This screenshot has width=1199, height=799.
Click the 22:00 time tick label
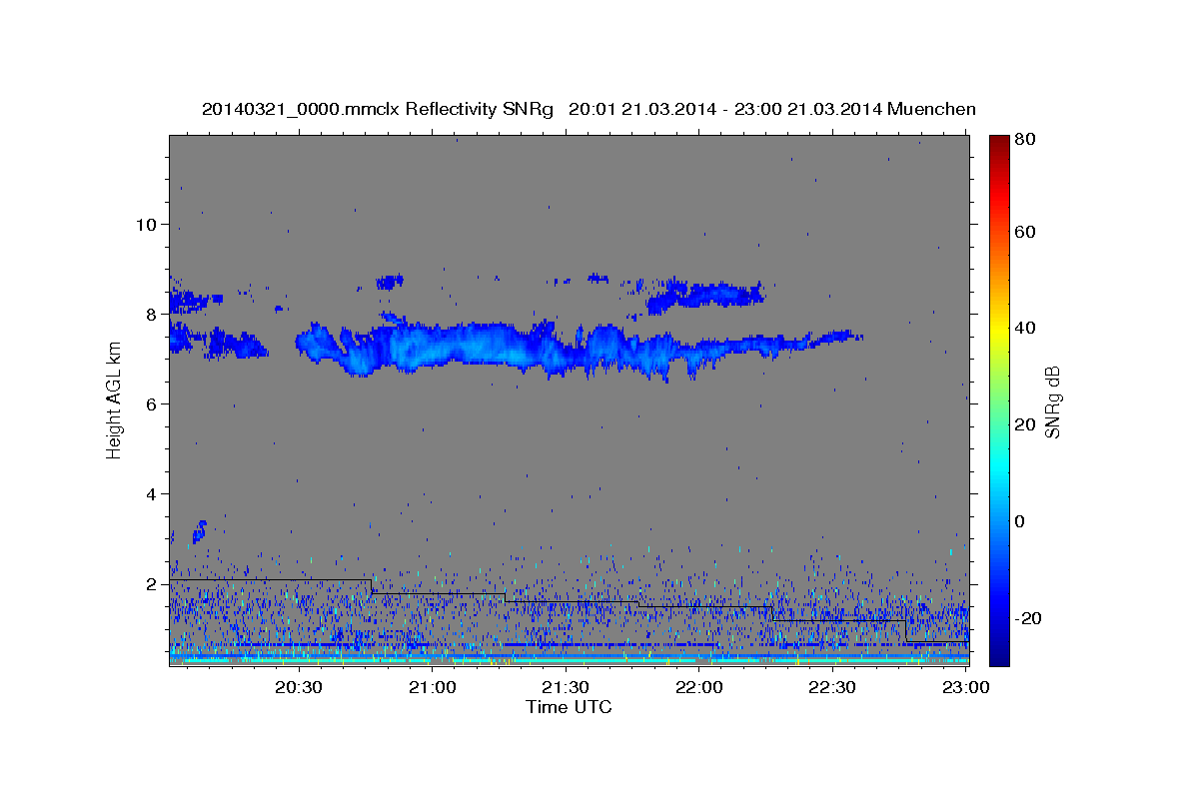698,687
